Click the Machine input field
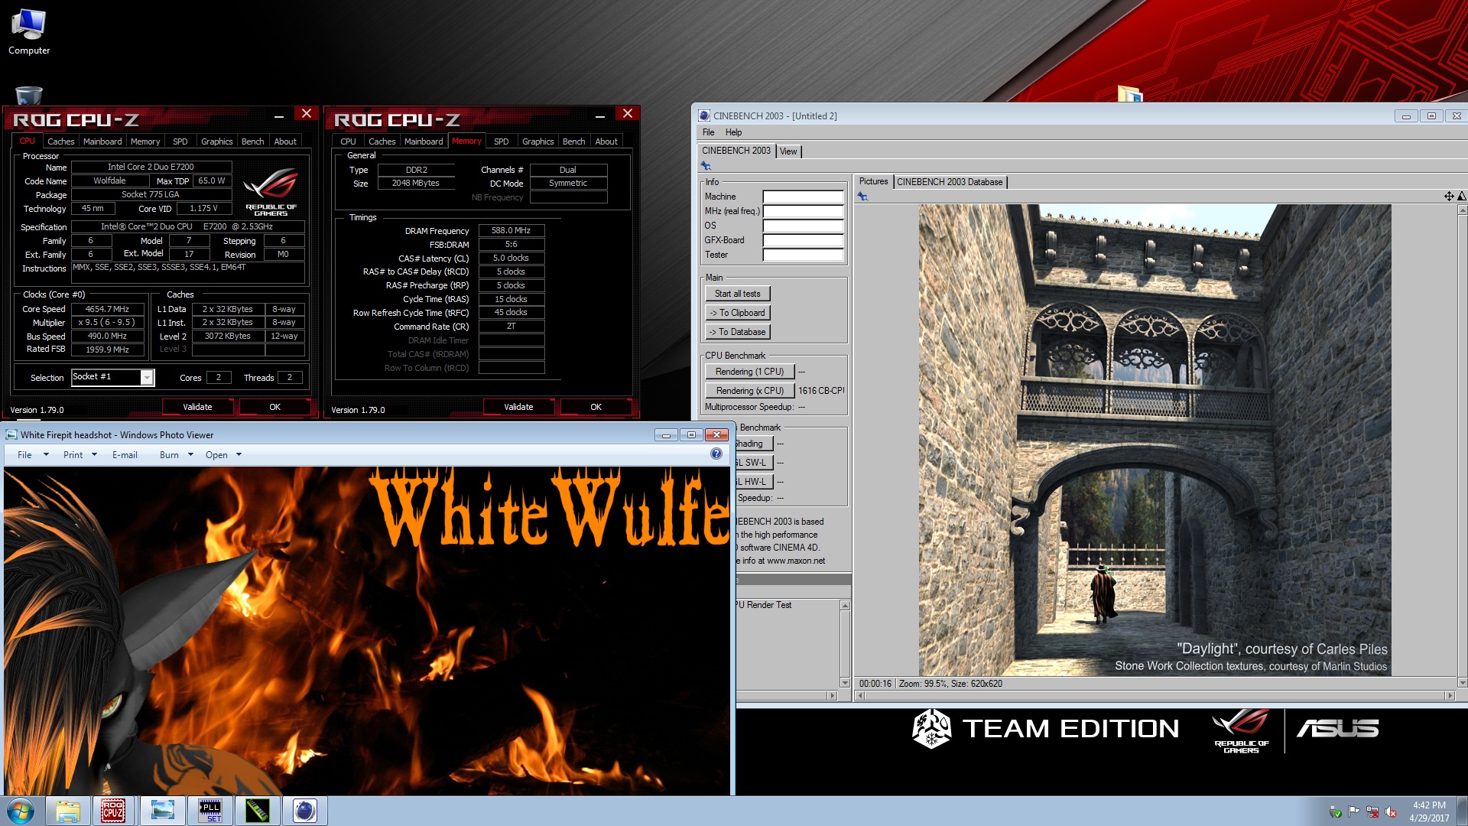Image resolution: width=1468 pixels, height=826 pixels. [x=803, y=197]
